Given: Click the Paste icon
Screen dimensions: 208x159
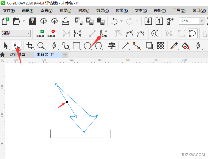Looking at the screenshot, I should (x=101, y=21).
